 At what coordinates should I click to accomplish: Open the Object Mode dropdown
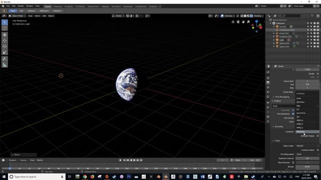tap(17, 16)
